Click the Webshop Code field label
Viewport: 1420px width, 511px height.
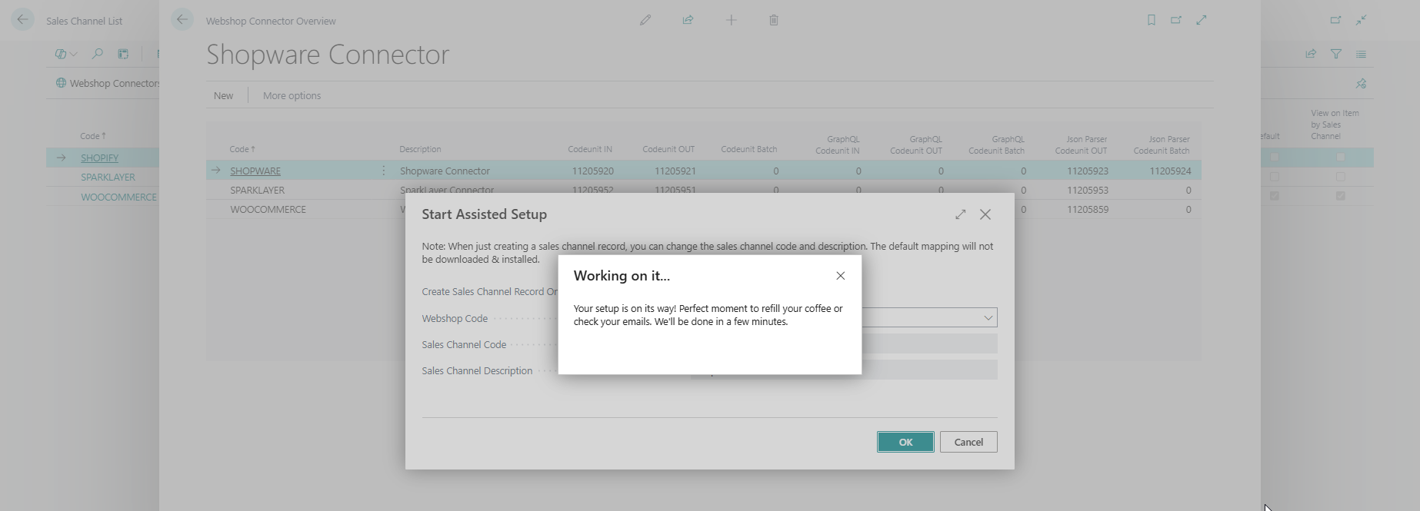455,318
